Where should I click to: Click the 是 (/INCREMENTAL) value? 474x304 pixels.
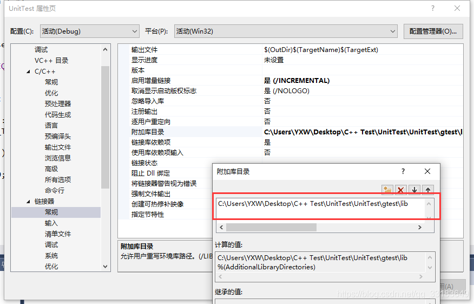297,81
